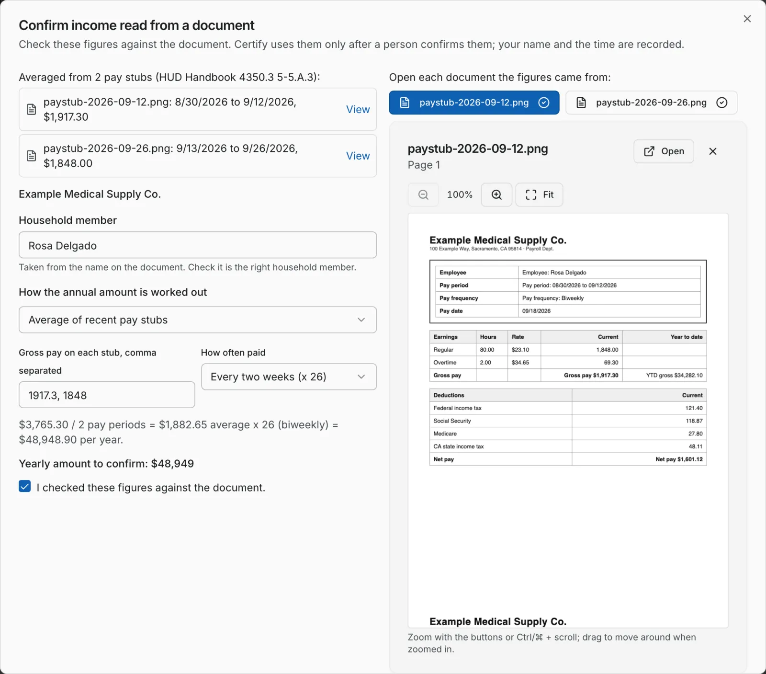
Task: Close the confirm income dialog
Action: pos(747,19)
